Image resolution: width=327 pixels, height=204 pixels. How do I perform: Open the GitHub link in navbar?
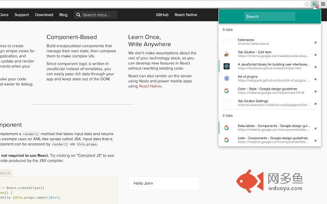(x=162, y=15)
